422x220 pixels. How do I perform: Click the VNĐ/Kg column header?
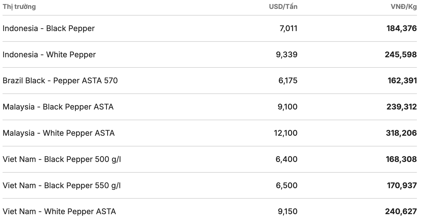(404, 7)
